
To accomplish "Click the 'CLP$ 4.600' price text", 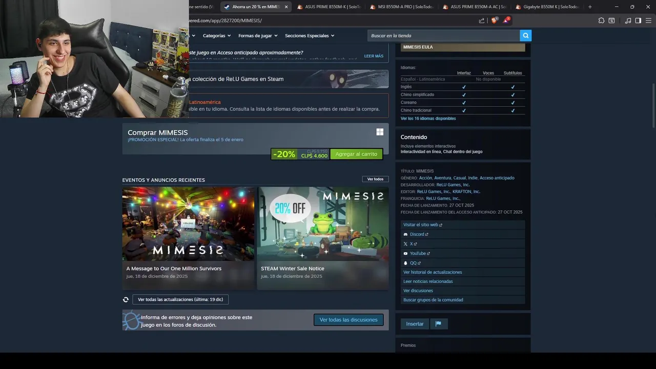I will [x=314, y=156].
